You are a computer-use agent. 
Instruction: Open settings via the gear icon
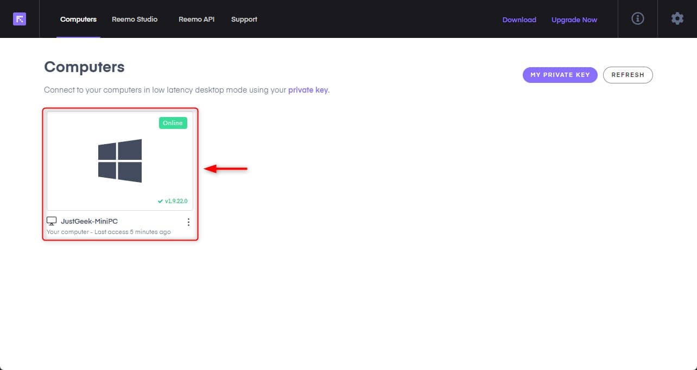click(x=677, y=18)
